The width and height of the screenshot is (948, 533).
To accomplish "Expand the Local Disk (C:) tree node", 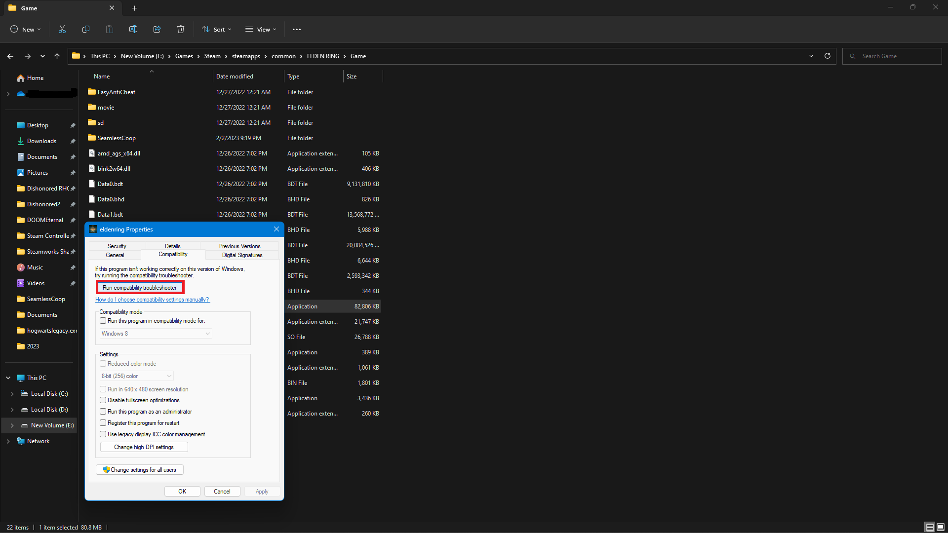I will coord(12,394).
